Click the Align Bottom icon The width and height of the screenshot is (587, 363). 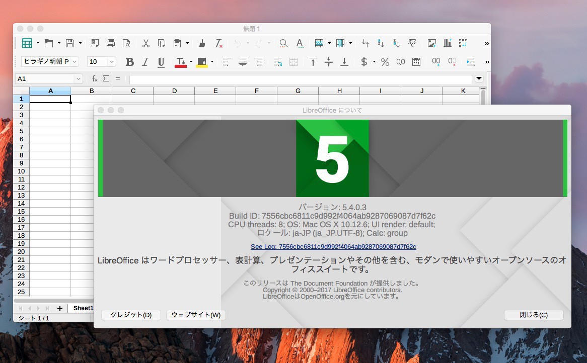click(x=344, y=62)
